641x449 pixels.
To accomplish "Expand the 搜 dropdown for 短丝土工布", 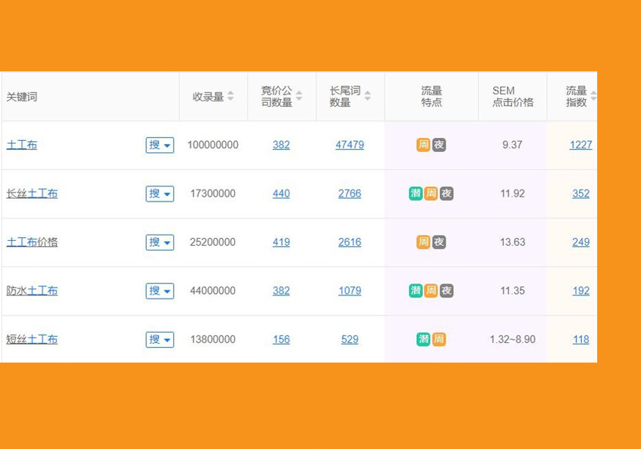I will [x=160, y=340].
